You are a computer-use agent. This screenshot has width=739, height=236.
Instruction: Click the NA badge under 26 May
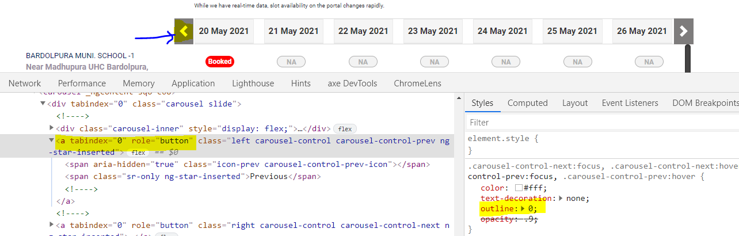click(649, 62)
